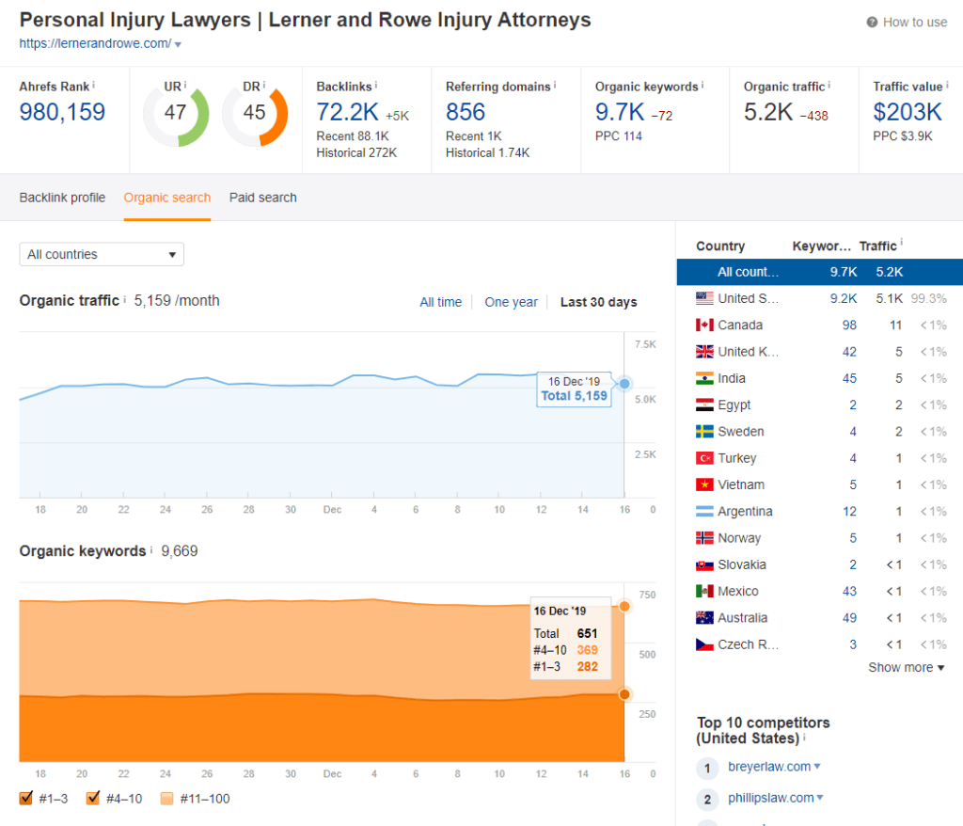Click info icon beside Organic traffic chart title

(125, 299)
